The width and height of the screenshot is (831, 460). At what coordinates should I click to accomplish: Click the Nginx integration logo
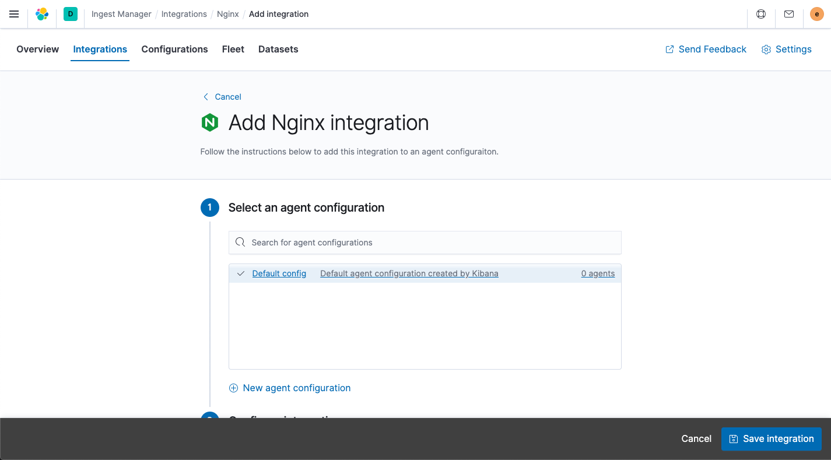[x=209, y=122]
